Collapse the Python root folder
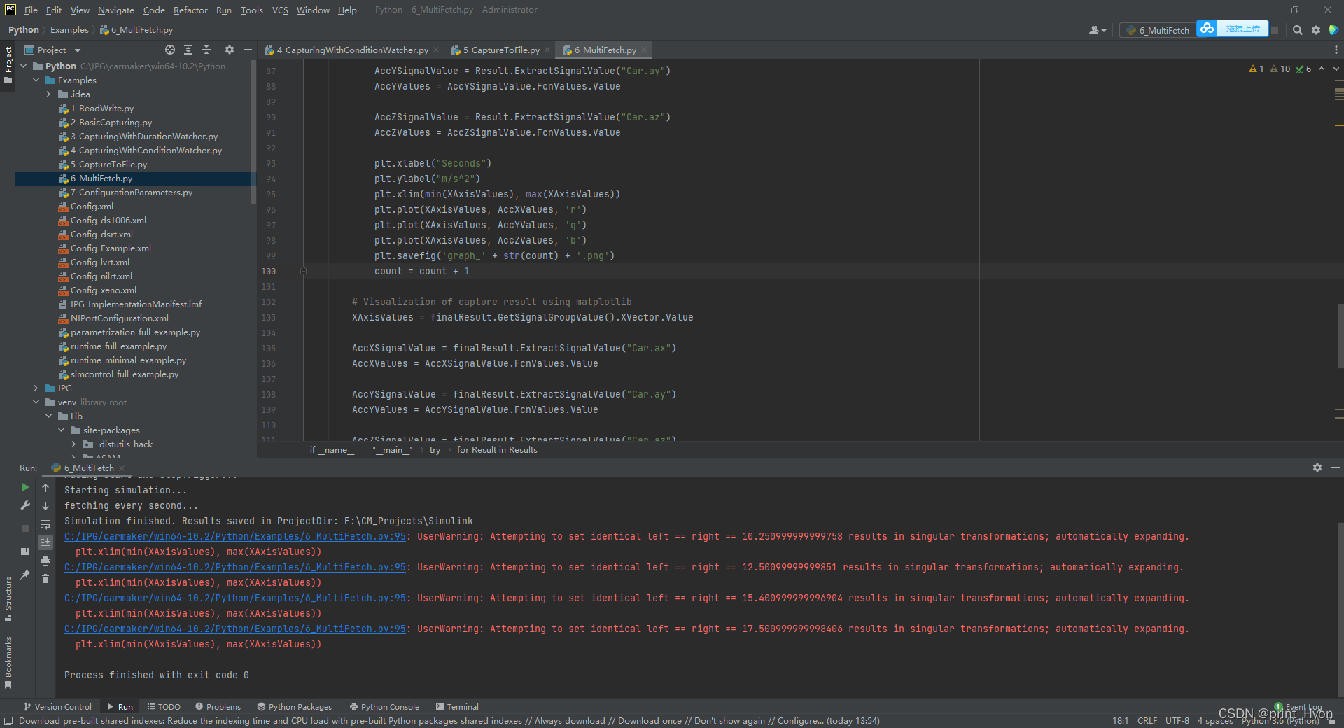This screenshot has height=728, width=1344. click(24, 66)
